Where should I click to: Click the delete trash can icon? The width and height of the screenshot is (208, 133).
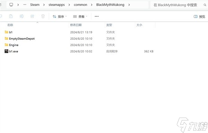coord(43,16)
